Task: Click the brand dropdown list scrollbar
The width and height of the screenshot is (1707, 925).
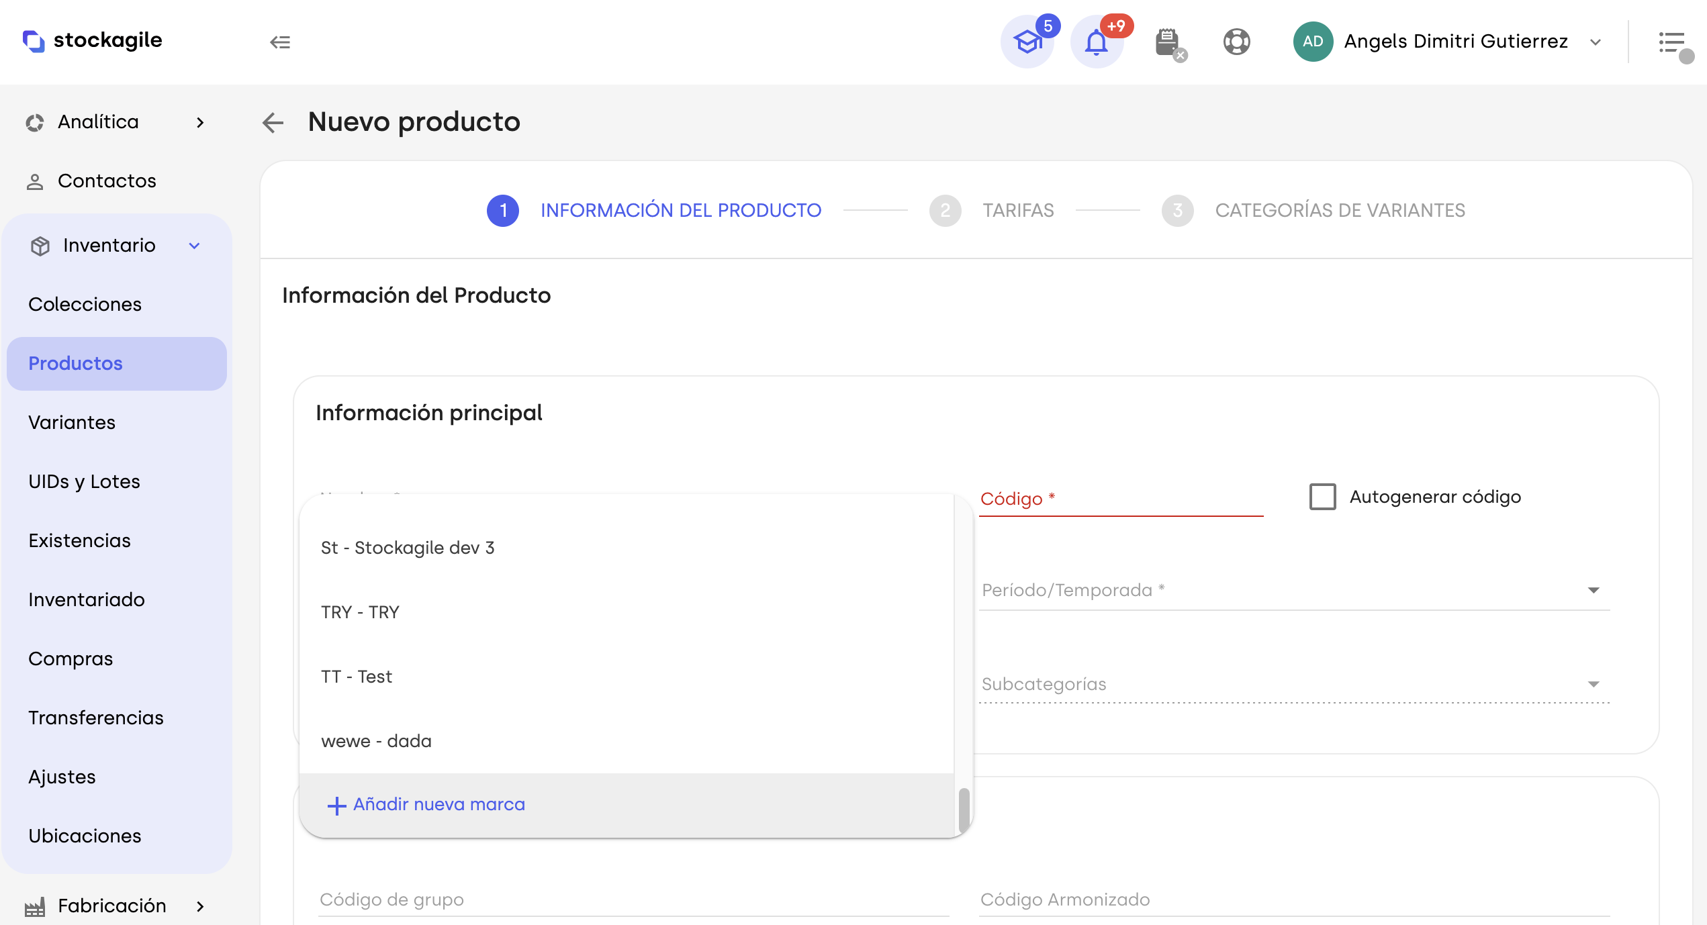Action: click(x=964, y=810)
